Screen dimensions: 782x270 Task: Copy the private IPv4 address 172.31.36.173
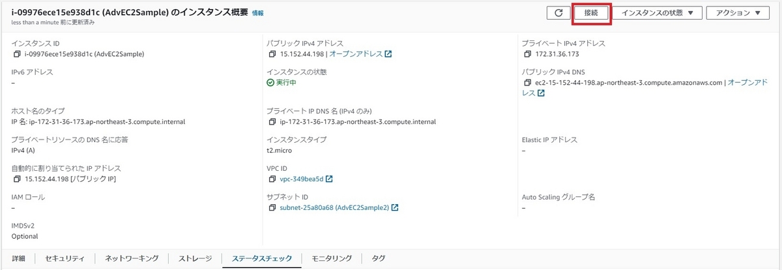[x=527, y=54]
